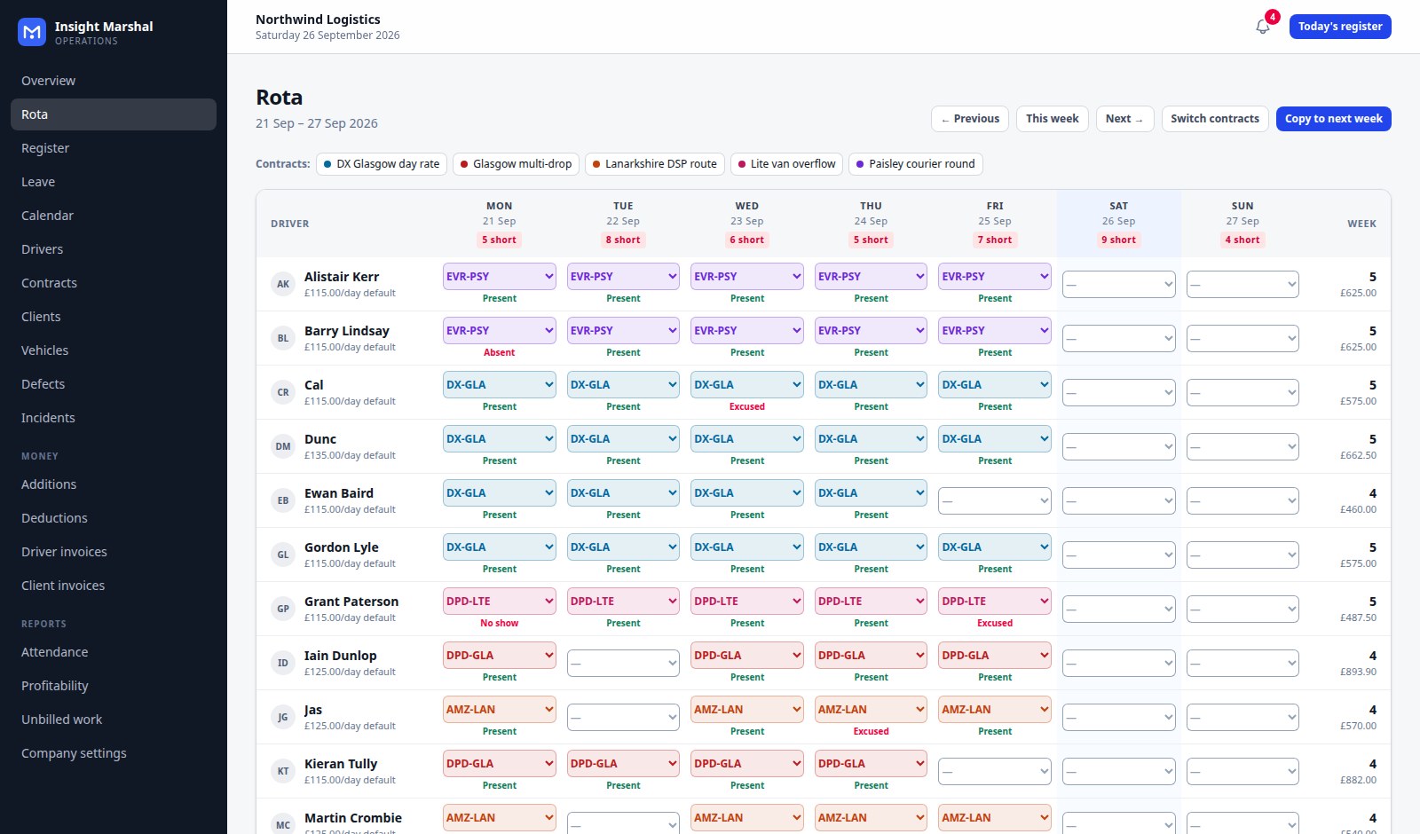This screenshot has height=834, width=1420.
Task: Select the Lanarkshire DSP route contract chip
Action: 655,164
